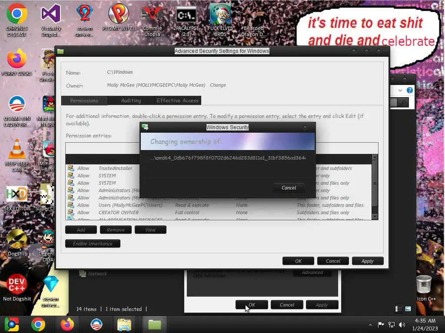Image resolution: width=445 pixels, height=333 pixels.
Task: Click the blue help icon in Explorer
Action: pos(409,90)
